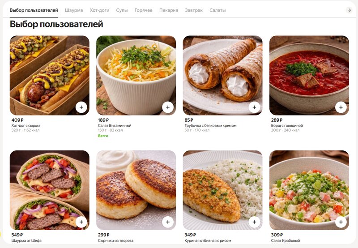
Task: Open the Пекарня category
Action: pyautogui.click(x=169, y=10)
